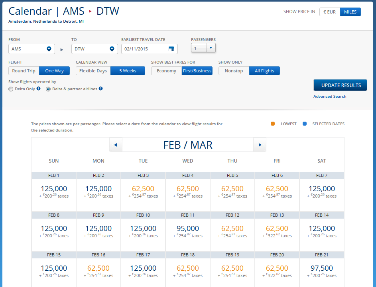Image resolution: width=376 pixels, height=287 pixels.
Task: Open the passengers dropdown
Action: 211,48
